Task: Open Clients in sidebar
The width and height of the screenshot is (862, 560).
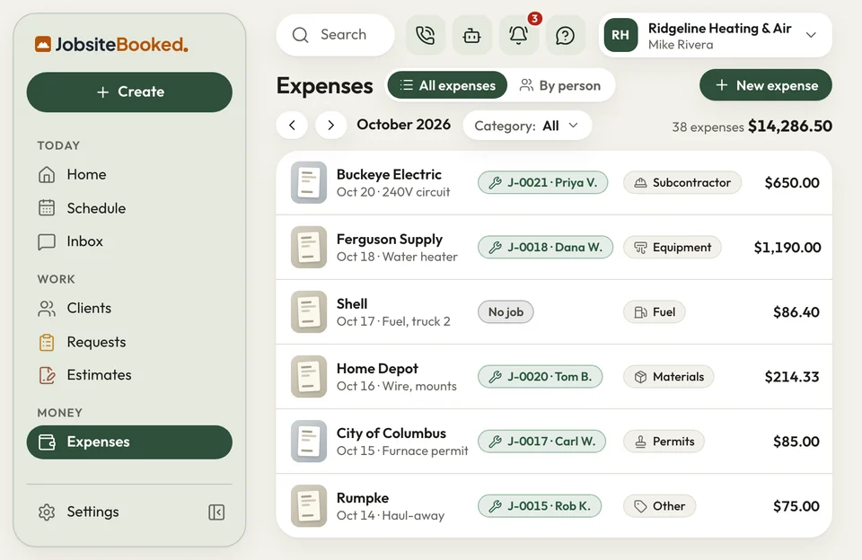Action: coord(129,309)
